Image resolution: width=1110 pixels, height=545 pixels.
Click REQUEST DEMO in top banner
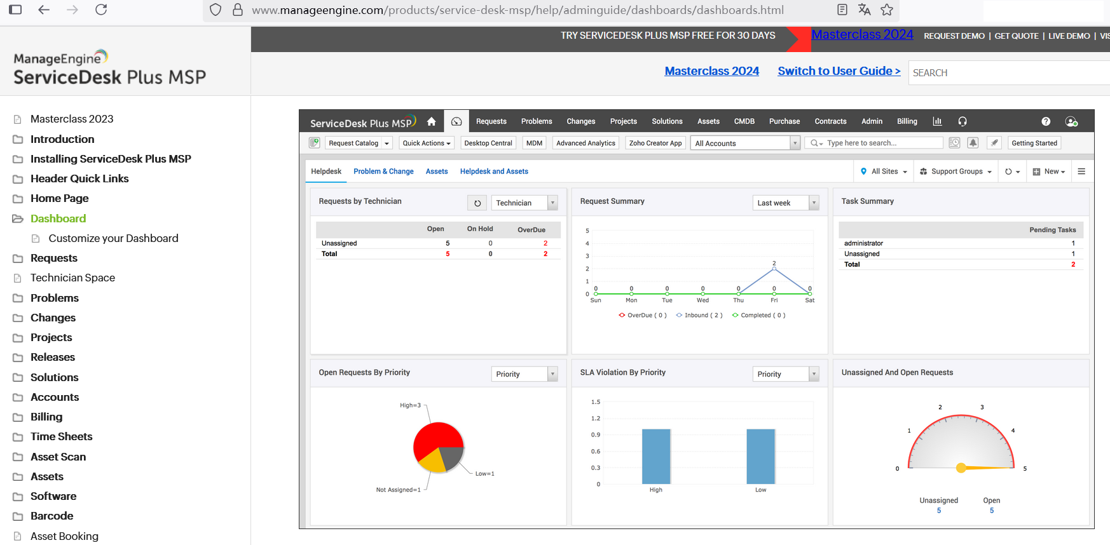(954, 36)
